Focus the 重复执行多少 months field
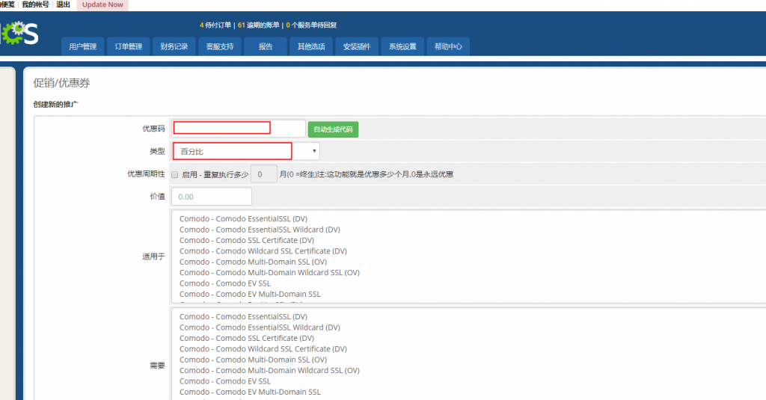 point(264,174)
